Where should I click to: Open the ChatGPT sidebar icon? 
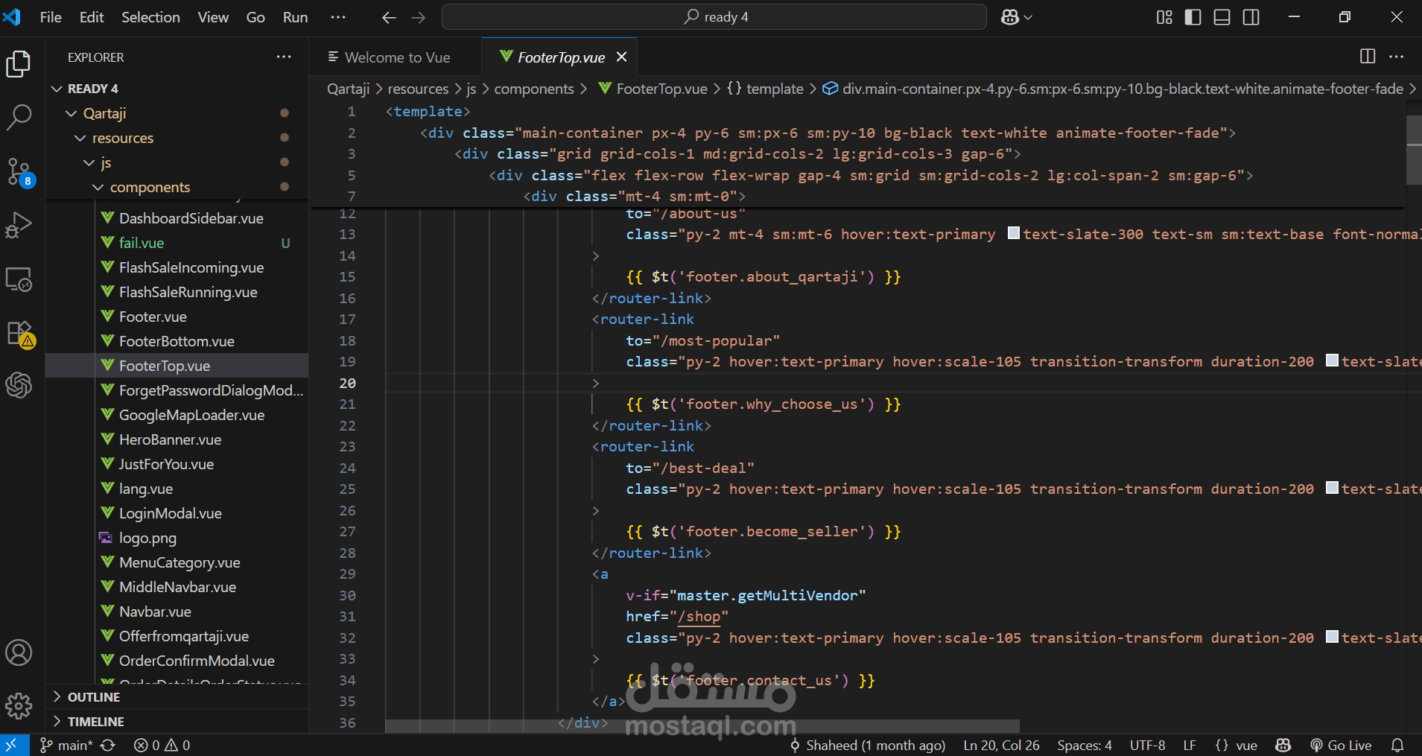coord(19,385)
